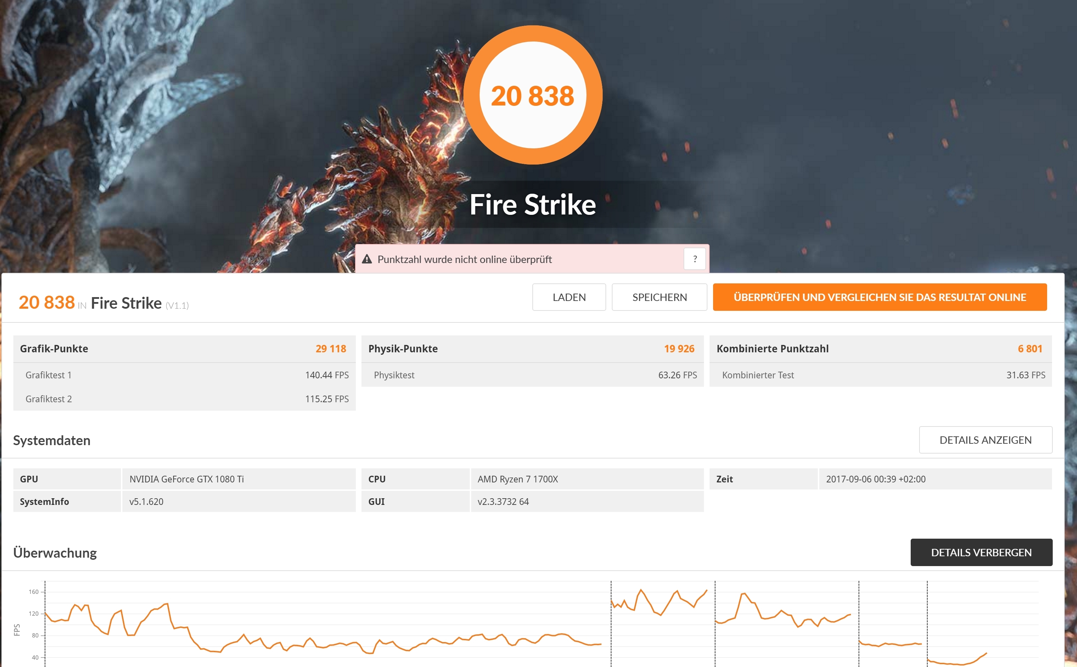
Task: Click the orange score circle 20 838
Action: [532, 95]
